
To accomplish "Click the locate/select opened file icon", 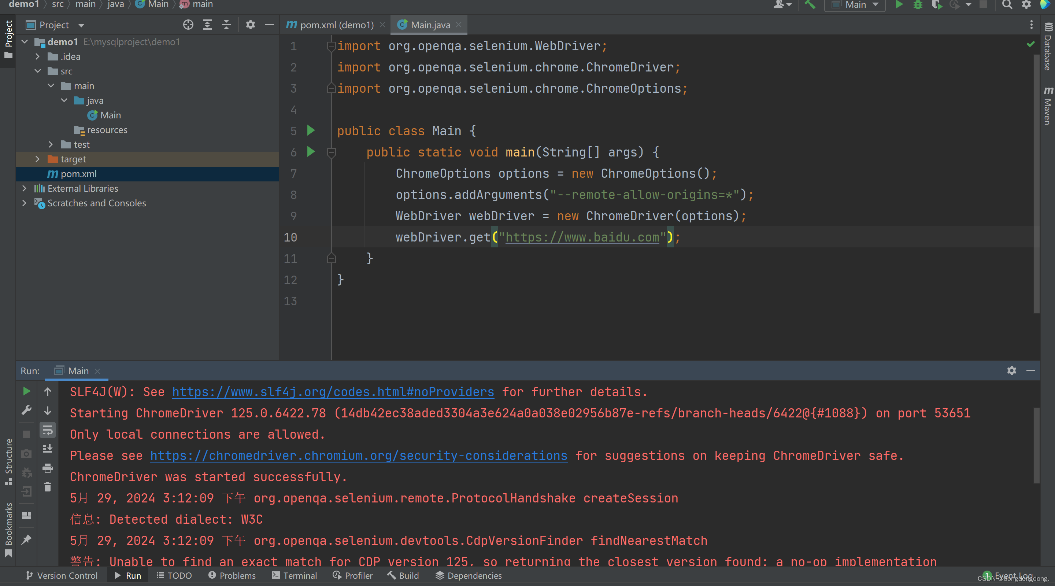I will click(188, 25).
